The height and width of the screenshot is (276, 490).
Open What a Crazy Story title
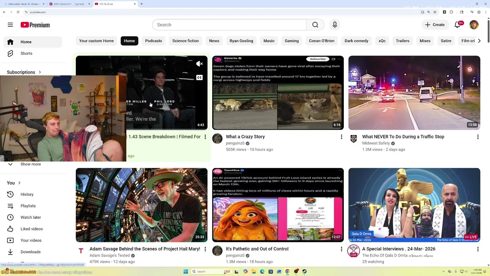tap(245, 137)
